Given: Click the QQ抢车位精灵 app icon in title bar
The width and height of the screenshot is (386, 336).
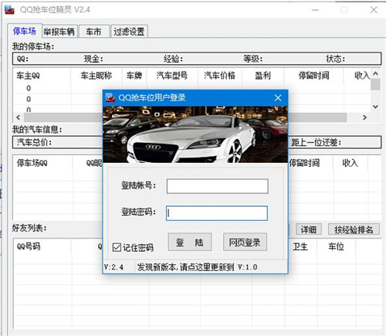Looking at the screenshot, I should click(9, 10).
